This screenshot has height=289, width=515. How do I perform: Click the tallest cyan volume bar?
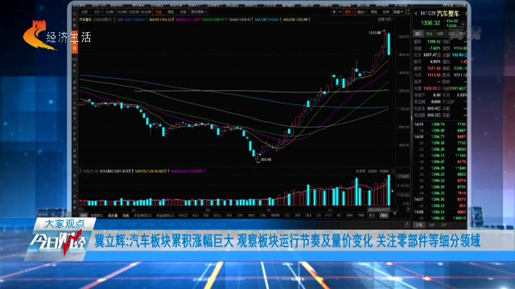(389, 190)
